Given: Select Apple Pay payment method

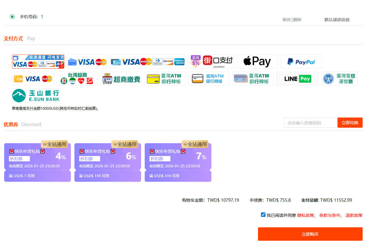Looking at the screenshot, I should [257, 61].
